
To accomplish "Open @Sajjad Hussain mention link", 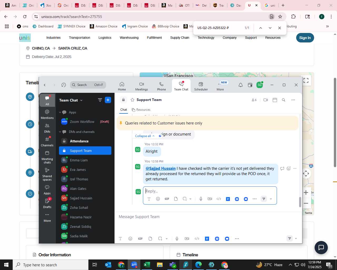I will click(x=161, y=168).
